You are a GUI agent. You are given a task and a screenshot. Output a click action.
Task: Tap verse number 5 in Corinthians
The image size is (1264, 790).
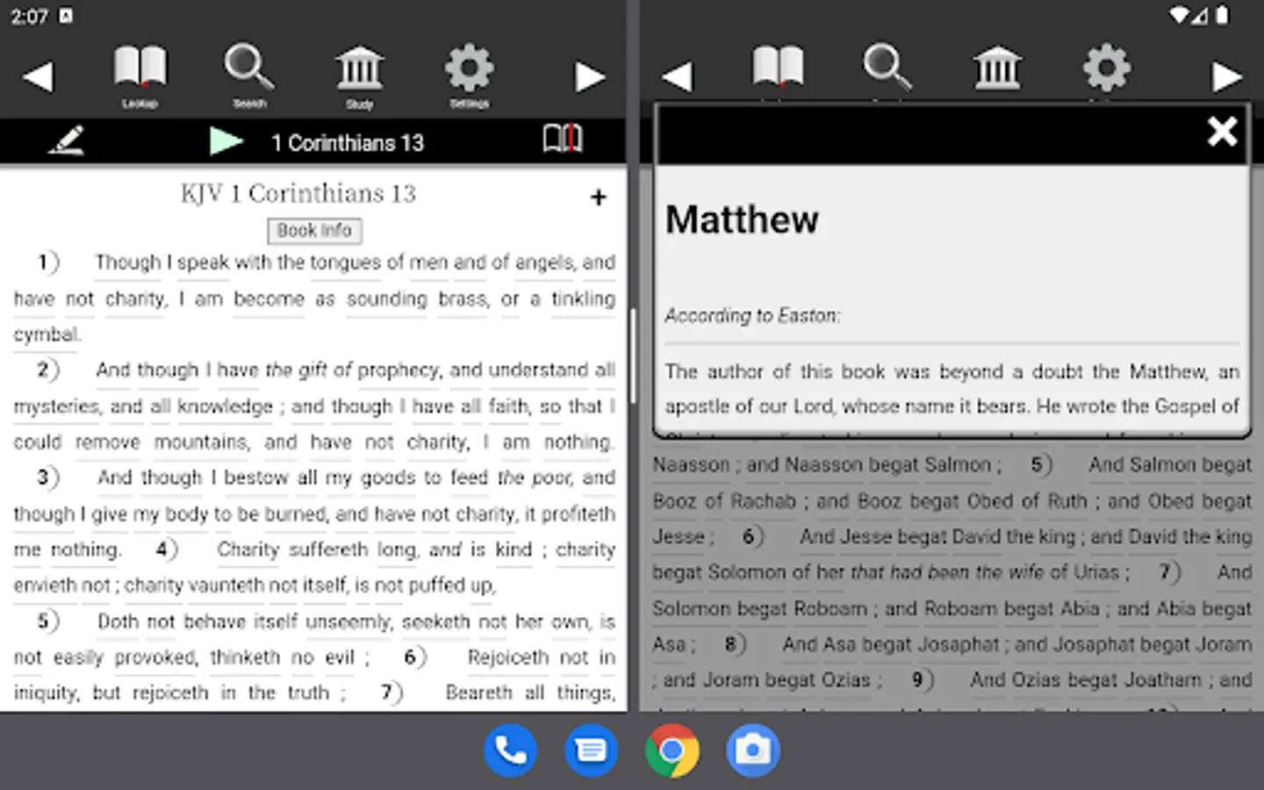(48, 621)
